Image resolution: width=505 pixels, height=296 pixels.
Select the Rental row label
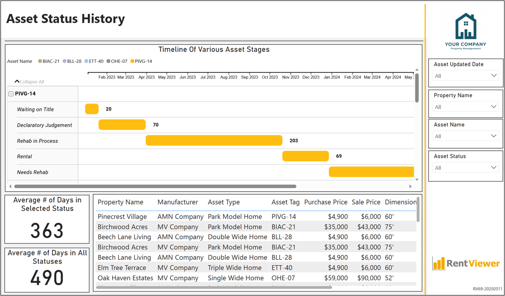(x=24, y=157)
